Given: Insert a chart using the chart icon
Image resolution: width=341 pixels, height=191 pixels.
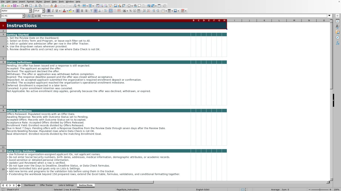Looking at the screenshot, I should pos(119,6).
